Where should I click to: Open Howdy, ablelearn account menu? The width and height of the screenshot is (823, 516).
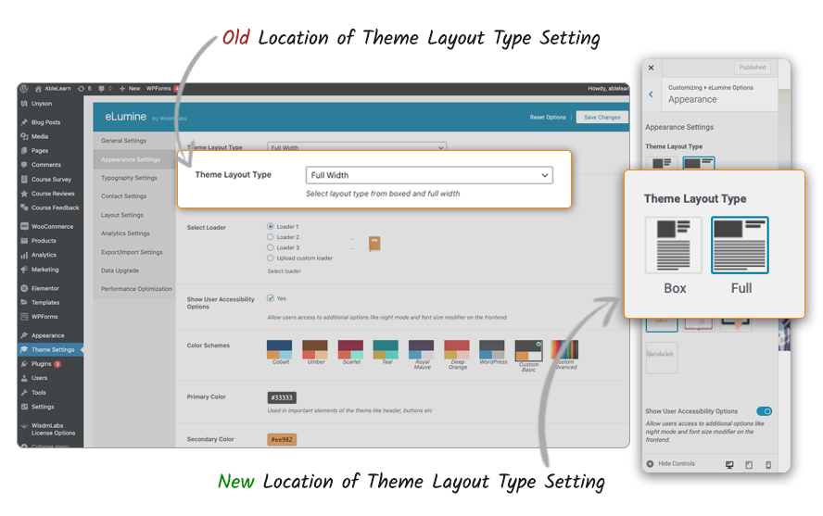pos(607,89)
